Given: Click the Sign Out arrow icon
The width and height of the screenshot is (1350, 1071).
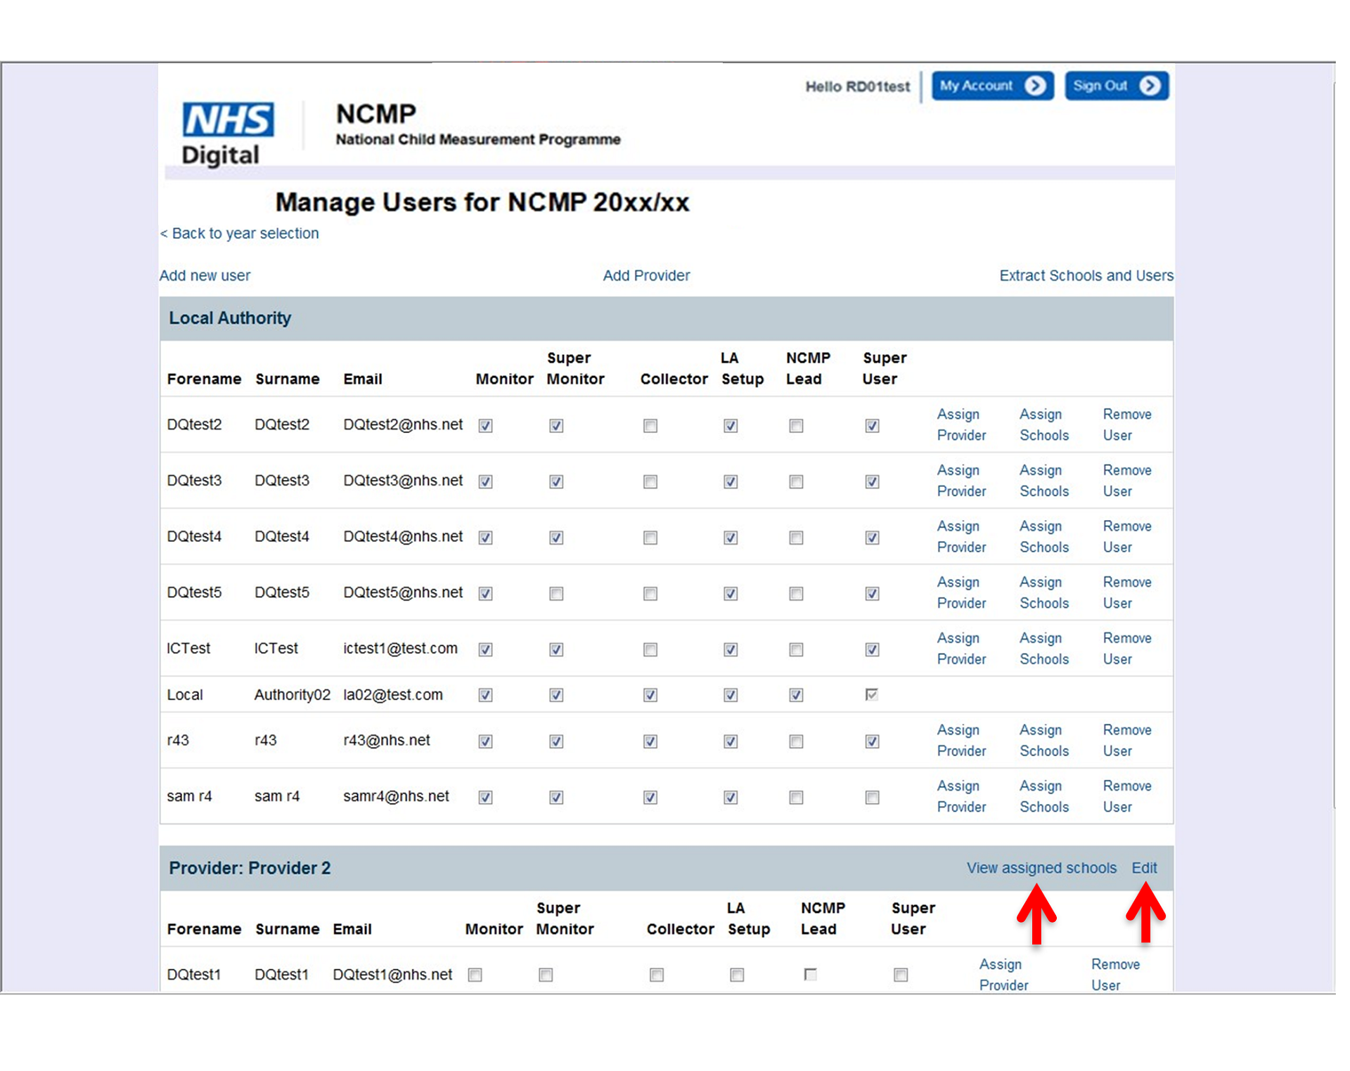Looking at the screenshot, I should click(x=1150, y=86).
